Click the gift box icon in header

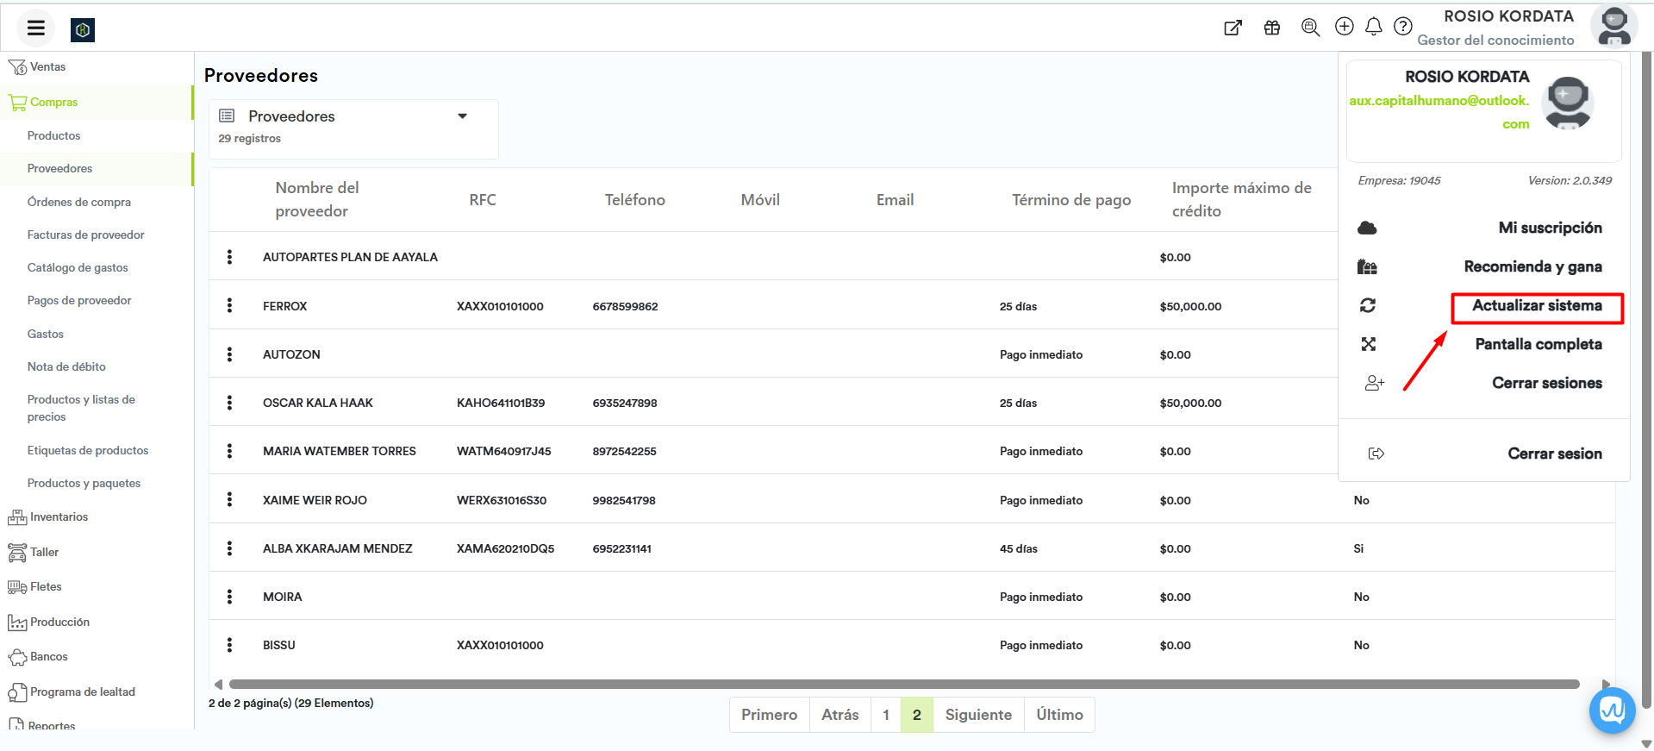[1271, 28]
